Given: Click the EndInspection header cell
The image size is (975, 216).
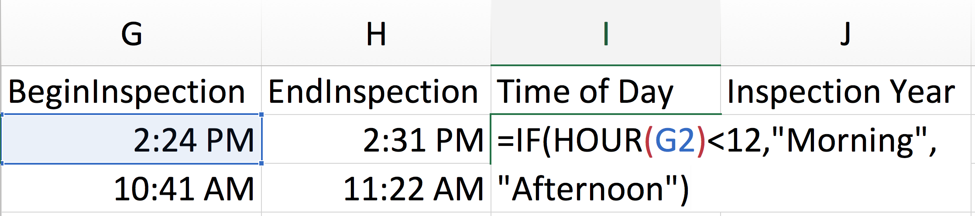Looking at the screenshot, I should click(x=376, y=91).
